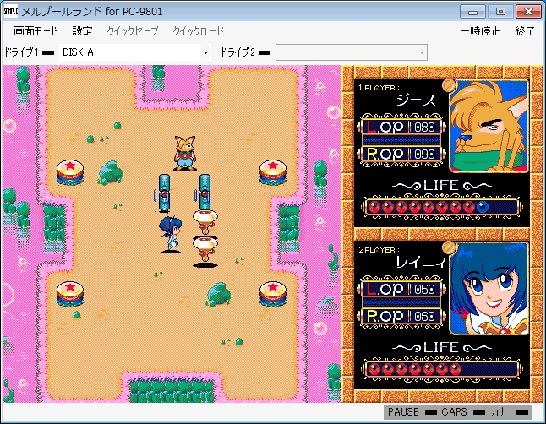Click the top-right red star drum pad
The width and height of the screenshot is (546, 424).
coord(273,172)
